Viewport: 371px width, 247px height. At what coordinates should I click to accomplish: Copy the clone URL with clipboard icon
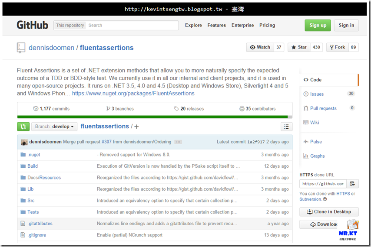(353, 184)
